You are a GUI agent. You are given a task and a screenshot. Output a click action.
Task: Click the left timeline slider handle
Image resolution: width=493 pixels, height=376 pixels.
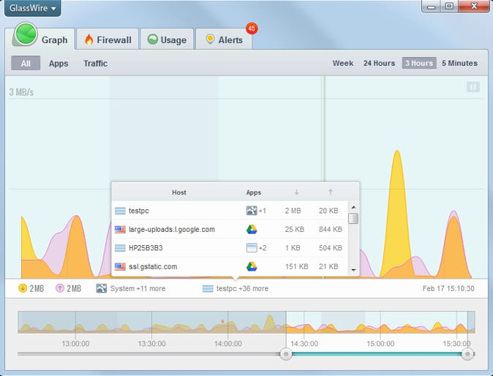[x=286, y=354]
